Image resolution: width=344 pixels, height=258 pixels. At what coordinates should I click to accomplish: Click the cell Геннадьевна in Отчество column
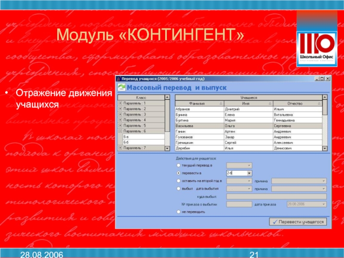click(298, 120)
